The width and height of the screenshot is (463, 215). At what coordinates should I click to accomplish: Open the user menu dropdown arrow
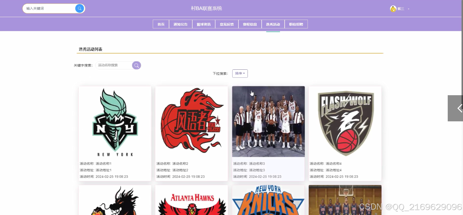[x=408, y=9]
